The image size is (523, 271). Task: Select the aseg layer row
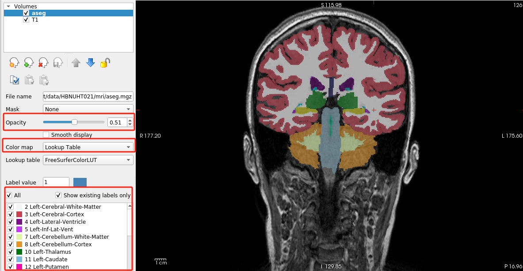point(69,13)
